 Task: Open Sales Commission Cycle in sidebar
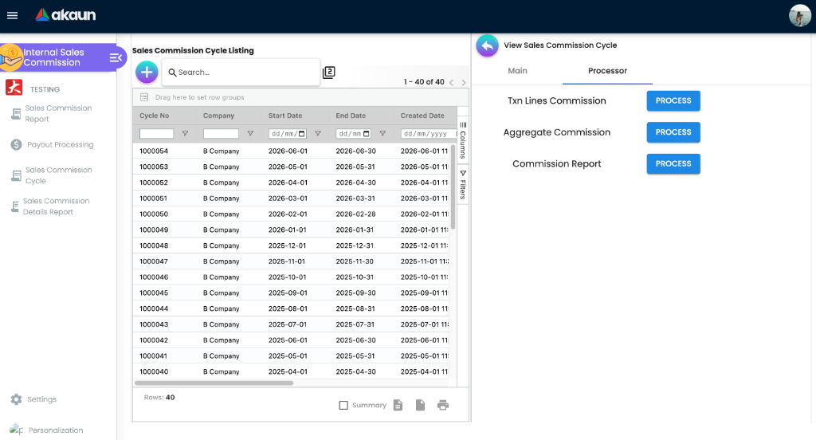58,175
